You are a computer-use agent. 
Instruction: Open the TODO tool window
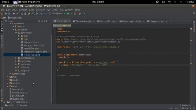(10, 105)
